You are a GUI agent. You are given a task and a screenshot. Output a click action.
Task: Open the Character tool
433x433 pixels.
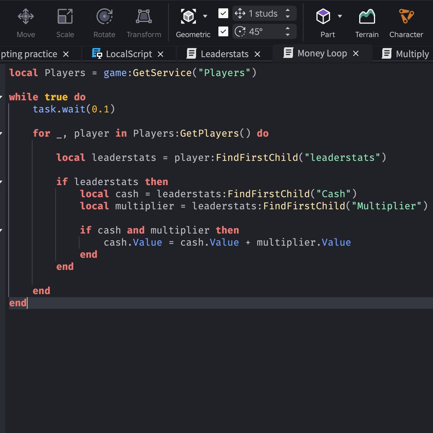click(x=406, y=23)
